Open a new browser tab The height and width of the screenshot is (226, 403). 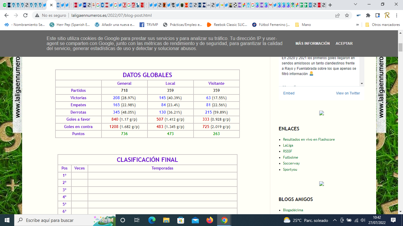tap(330, 5)
